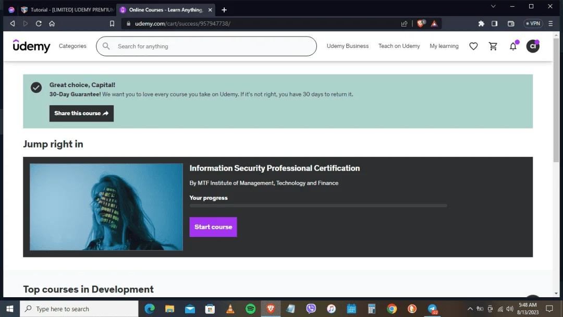Open Brave Shields lion icon
The image size is (563, 317).
(421, 23)
